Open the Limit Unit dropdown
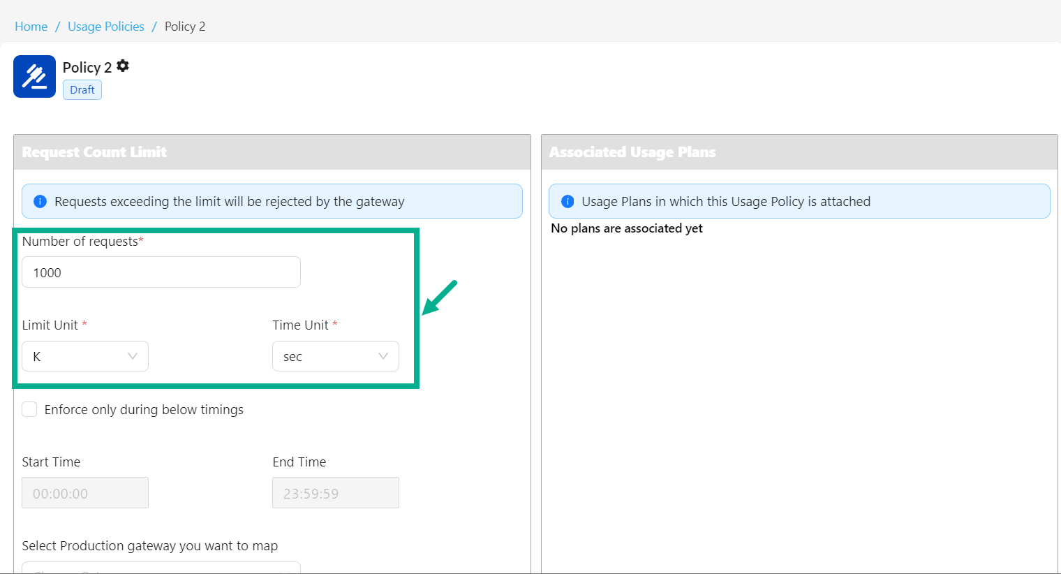The image size is (1061, 574). click(85, 356)
